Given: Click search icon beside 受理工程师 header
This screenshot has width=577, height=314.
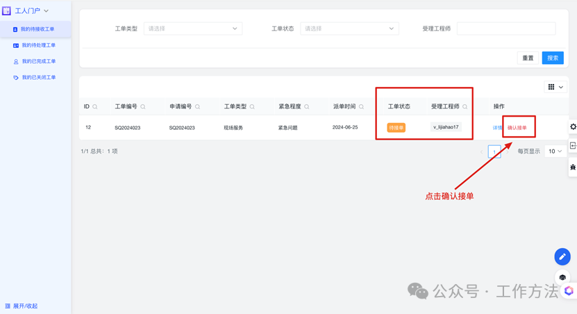Looking at the screenshot, I should point(465,107).
